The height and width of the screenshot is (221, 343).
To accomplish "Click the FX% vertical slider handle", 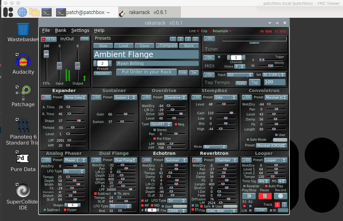I will (46, 54).
